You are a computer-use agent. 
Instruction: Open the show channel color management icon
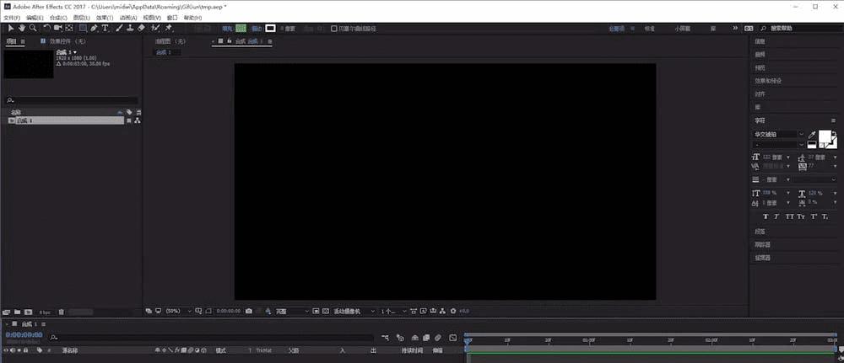(x=268, y=311)
